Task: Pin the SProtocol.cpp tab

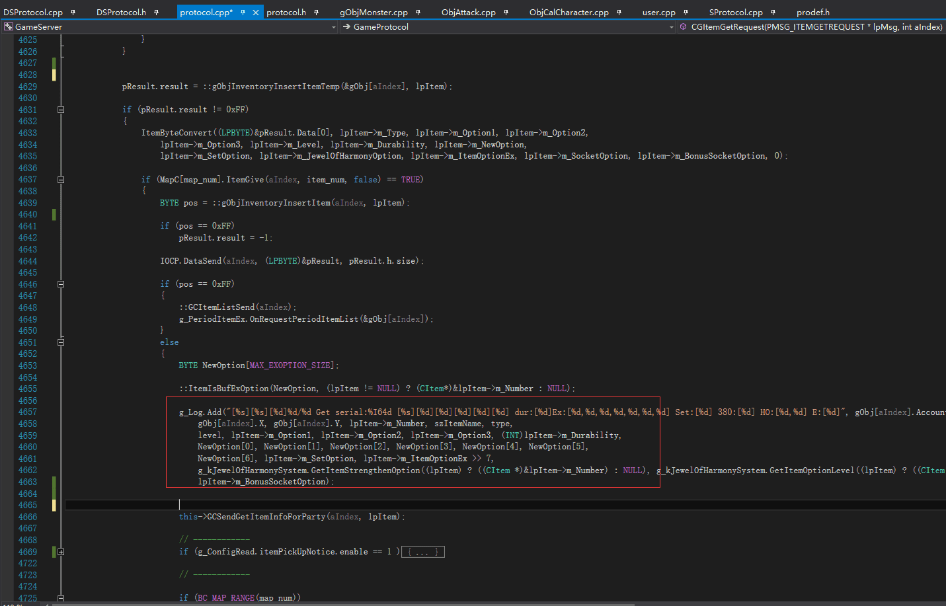Action: pyautogui.click(x=773, y=12)
